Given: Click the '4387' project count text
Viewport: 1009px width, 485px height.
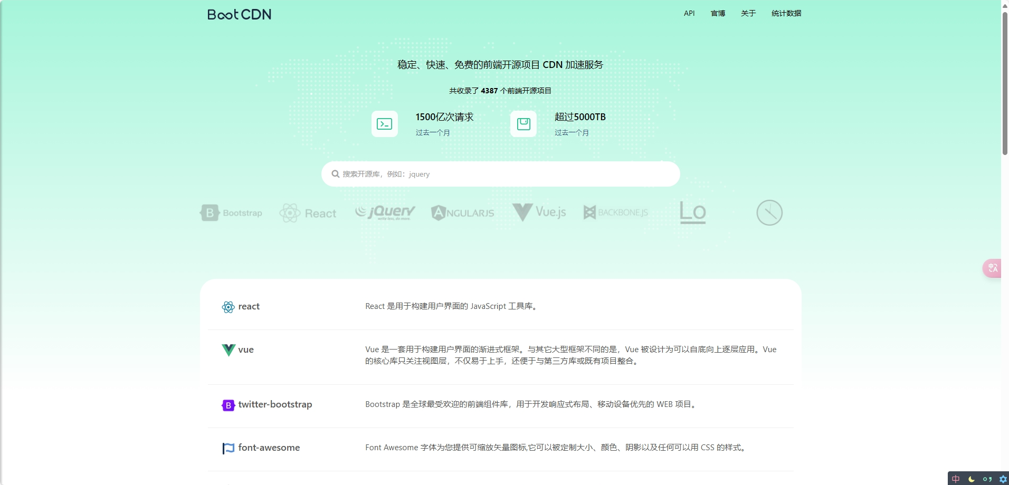Looking at the screenshot, I should [489, 91].
